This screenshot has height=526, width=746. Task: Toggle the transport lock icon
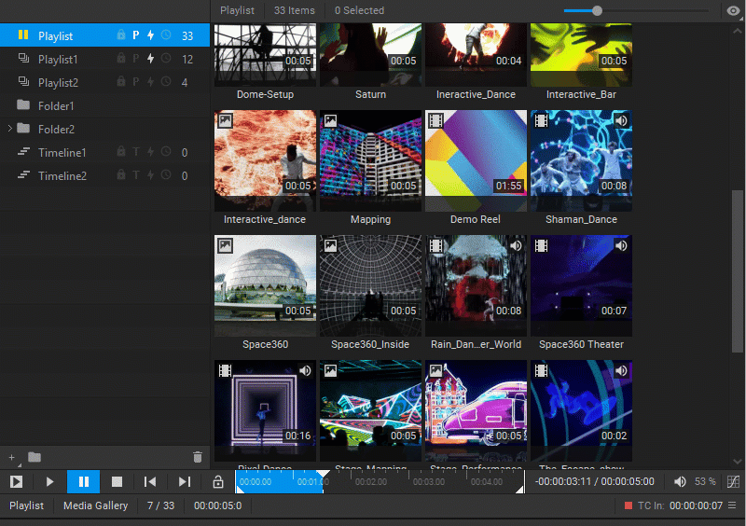(x=218, y=482)
